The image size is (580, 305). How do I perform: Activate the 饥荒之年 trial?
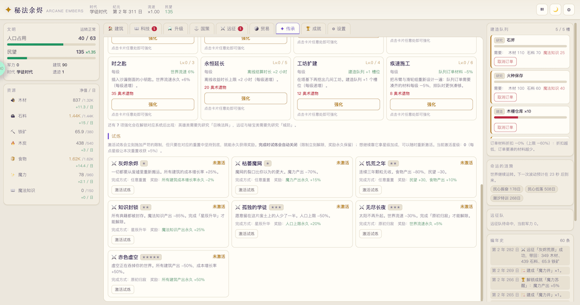click(370, 190)
